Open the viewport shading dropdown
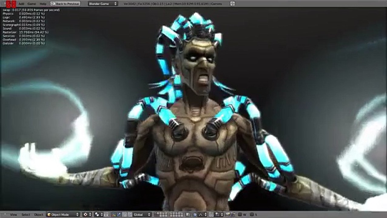 coord(87,215)
